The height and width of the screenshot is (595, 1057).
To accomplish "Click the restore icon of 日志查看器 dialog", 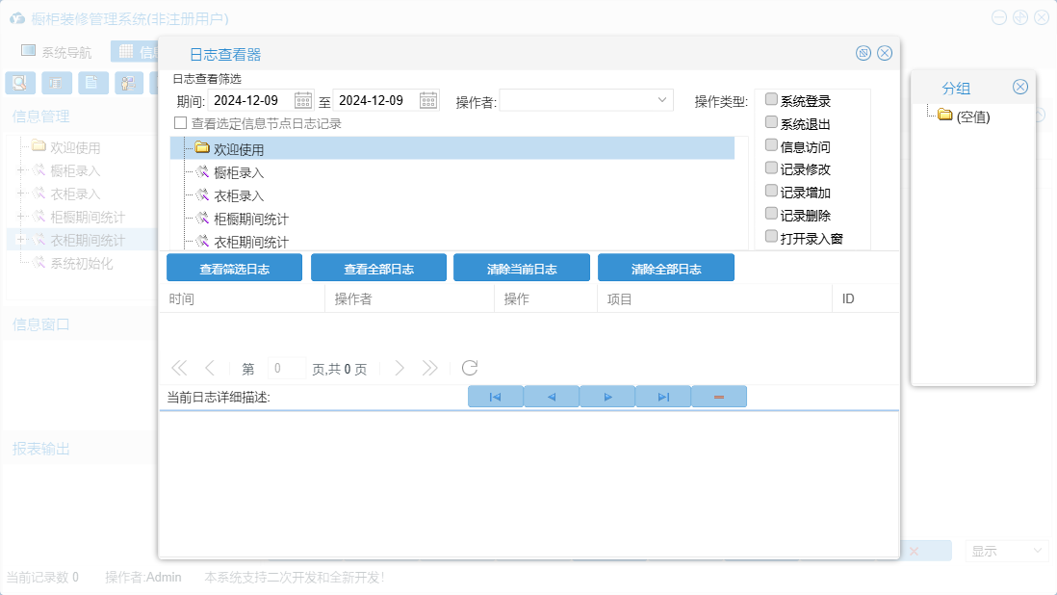I will tap(864, 54).
